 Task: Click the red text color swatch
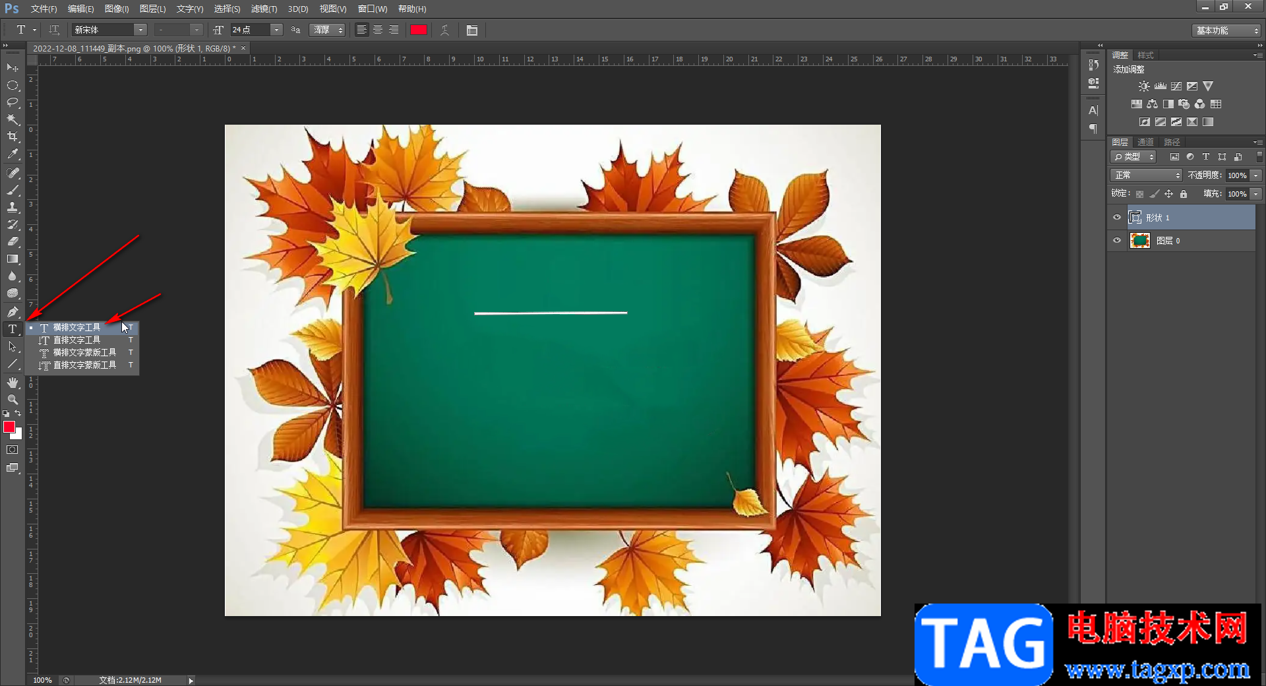pos(419,30)
